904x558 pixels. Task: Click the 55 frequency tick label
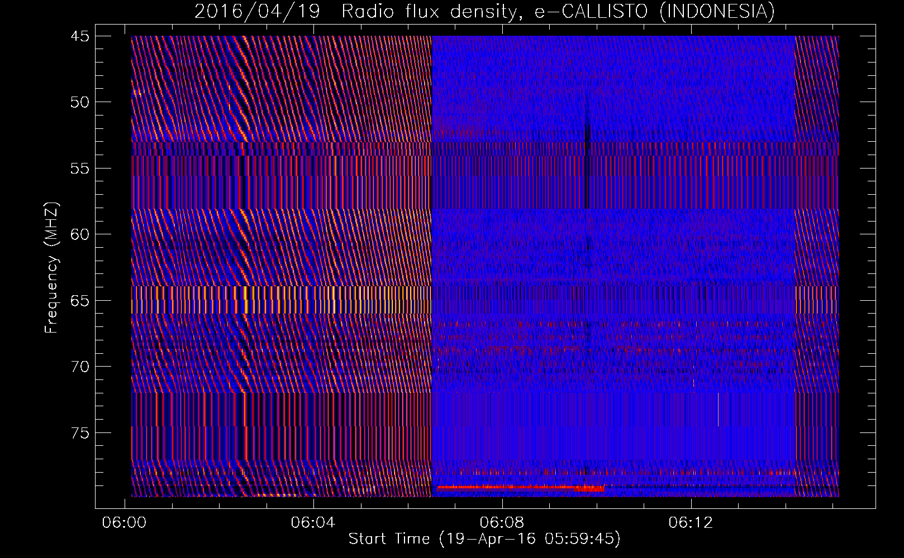(79, 169)
